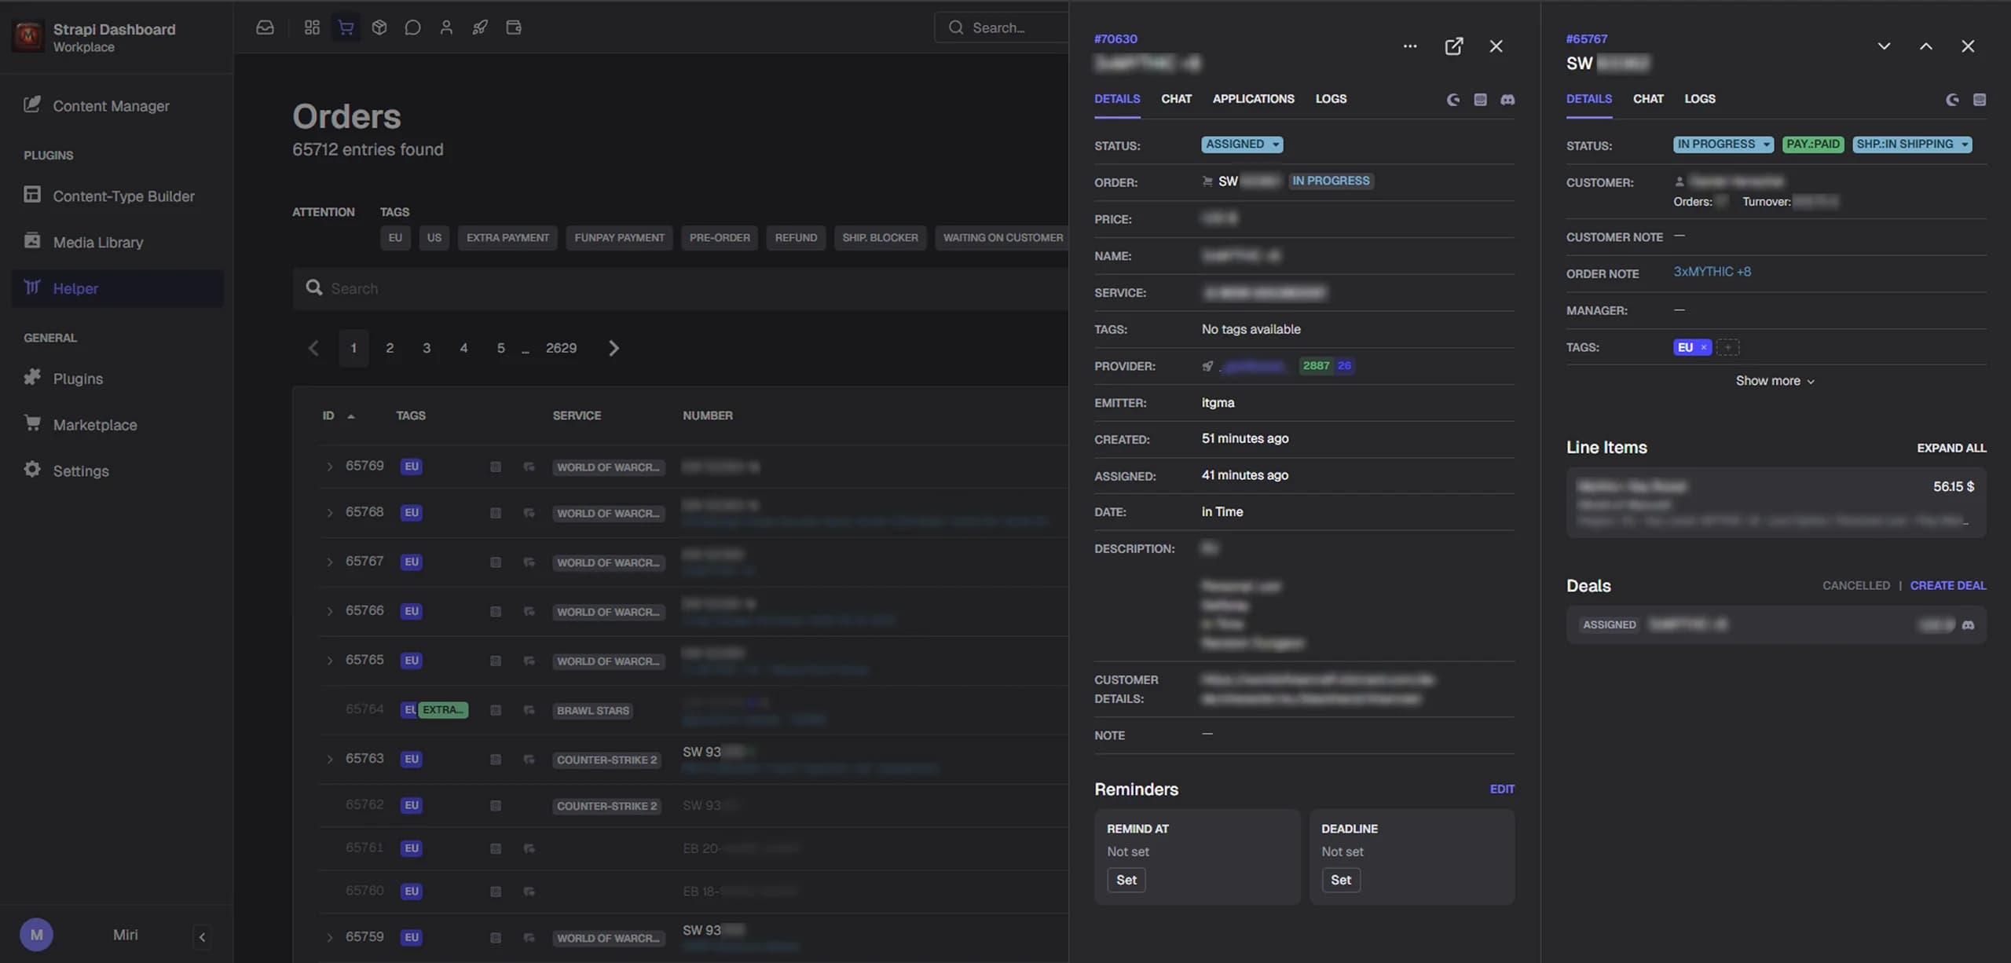Open the chat bubble icon in toolbar

(x=412, y=27)
